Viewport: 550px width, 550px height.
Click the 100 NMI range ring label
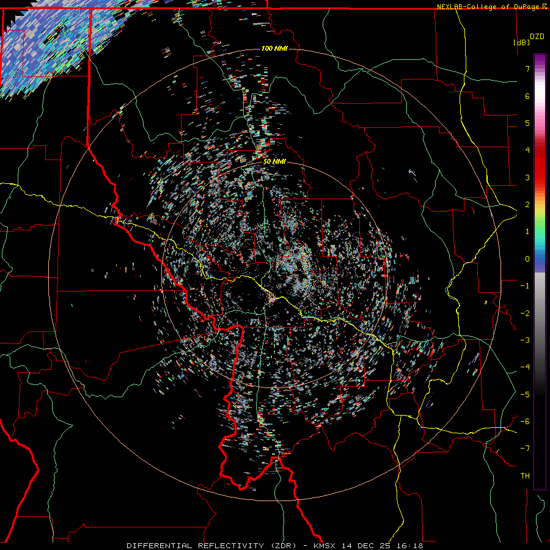coord(274,48)
